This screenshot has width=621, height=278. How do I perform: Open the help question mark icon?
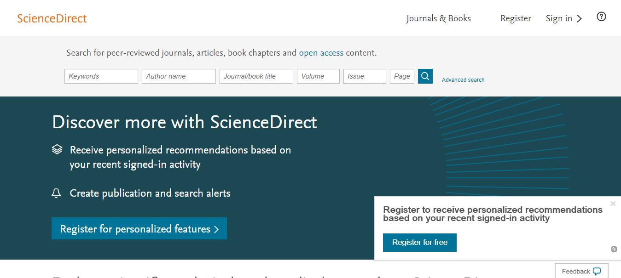coord(601,17)
